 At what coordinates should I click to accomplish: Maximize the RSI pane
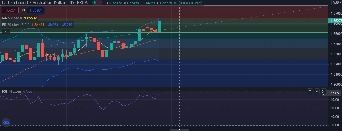(324, 91)
